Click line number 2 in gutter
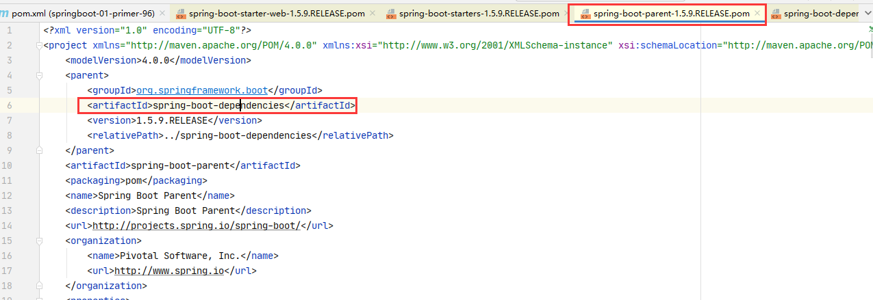This screenshot has height=300, width=873. (x=10, y=45)
